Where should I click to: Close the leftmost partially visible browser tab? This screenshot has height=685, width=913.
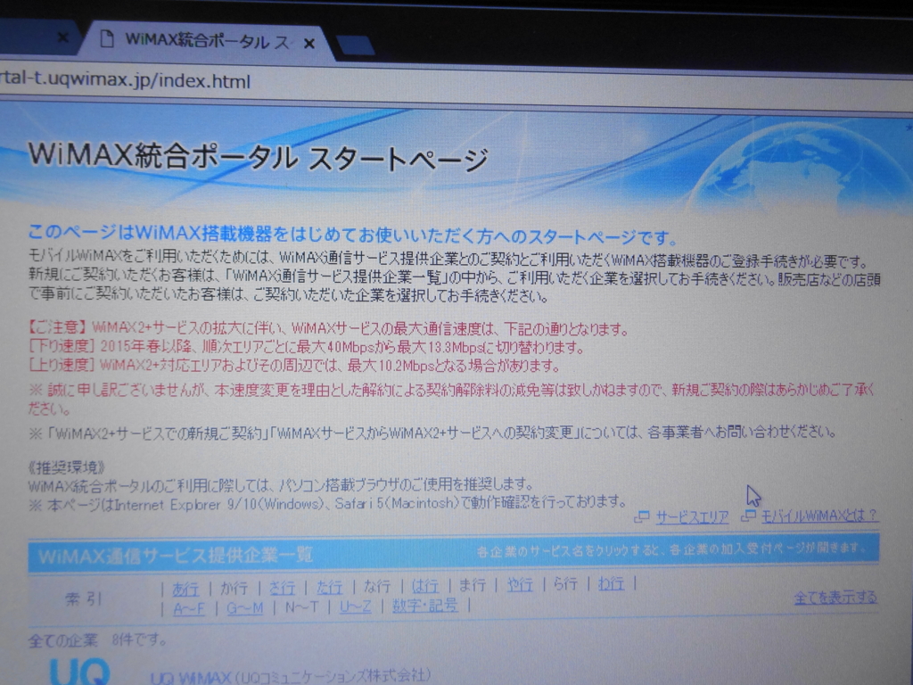click(63, 37)
